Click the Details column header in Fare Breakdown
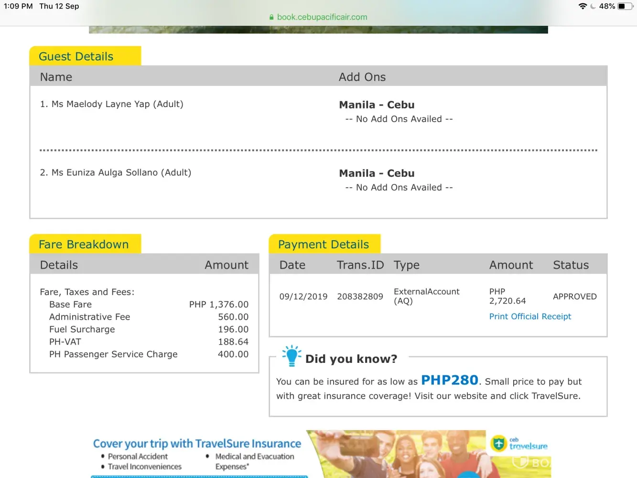 [x=59, y=265]
